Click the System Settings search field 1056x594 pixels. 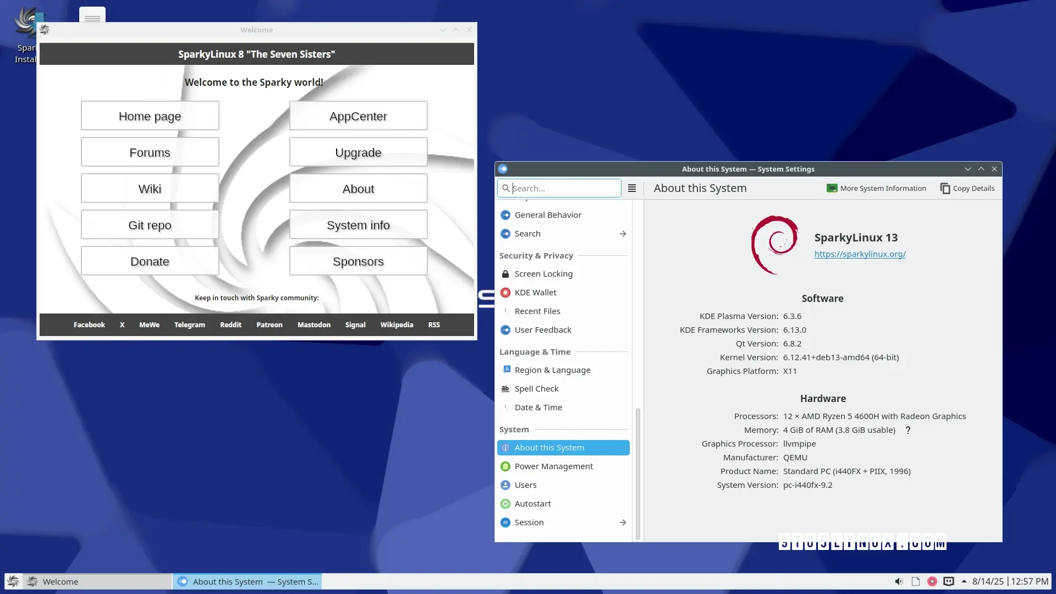(559, 188)
